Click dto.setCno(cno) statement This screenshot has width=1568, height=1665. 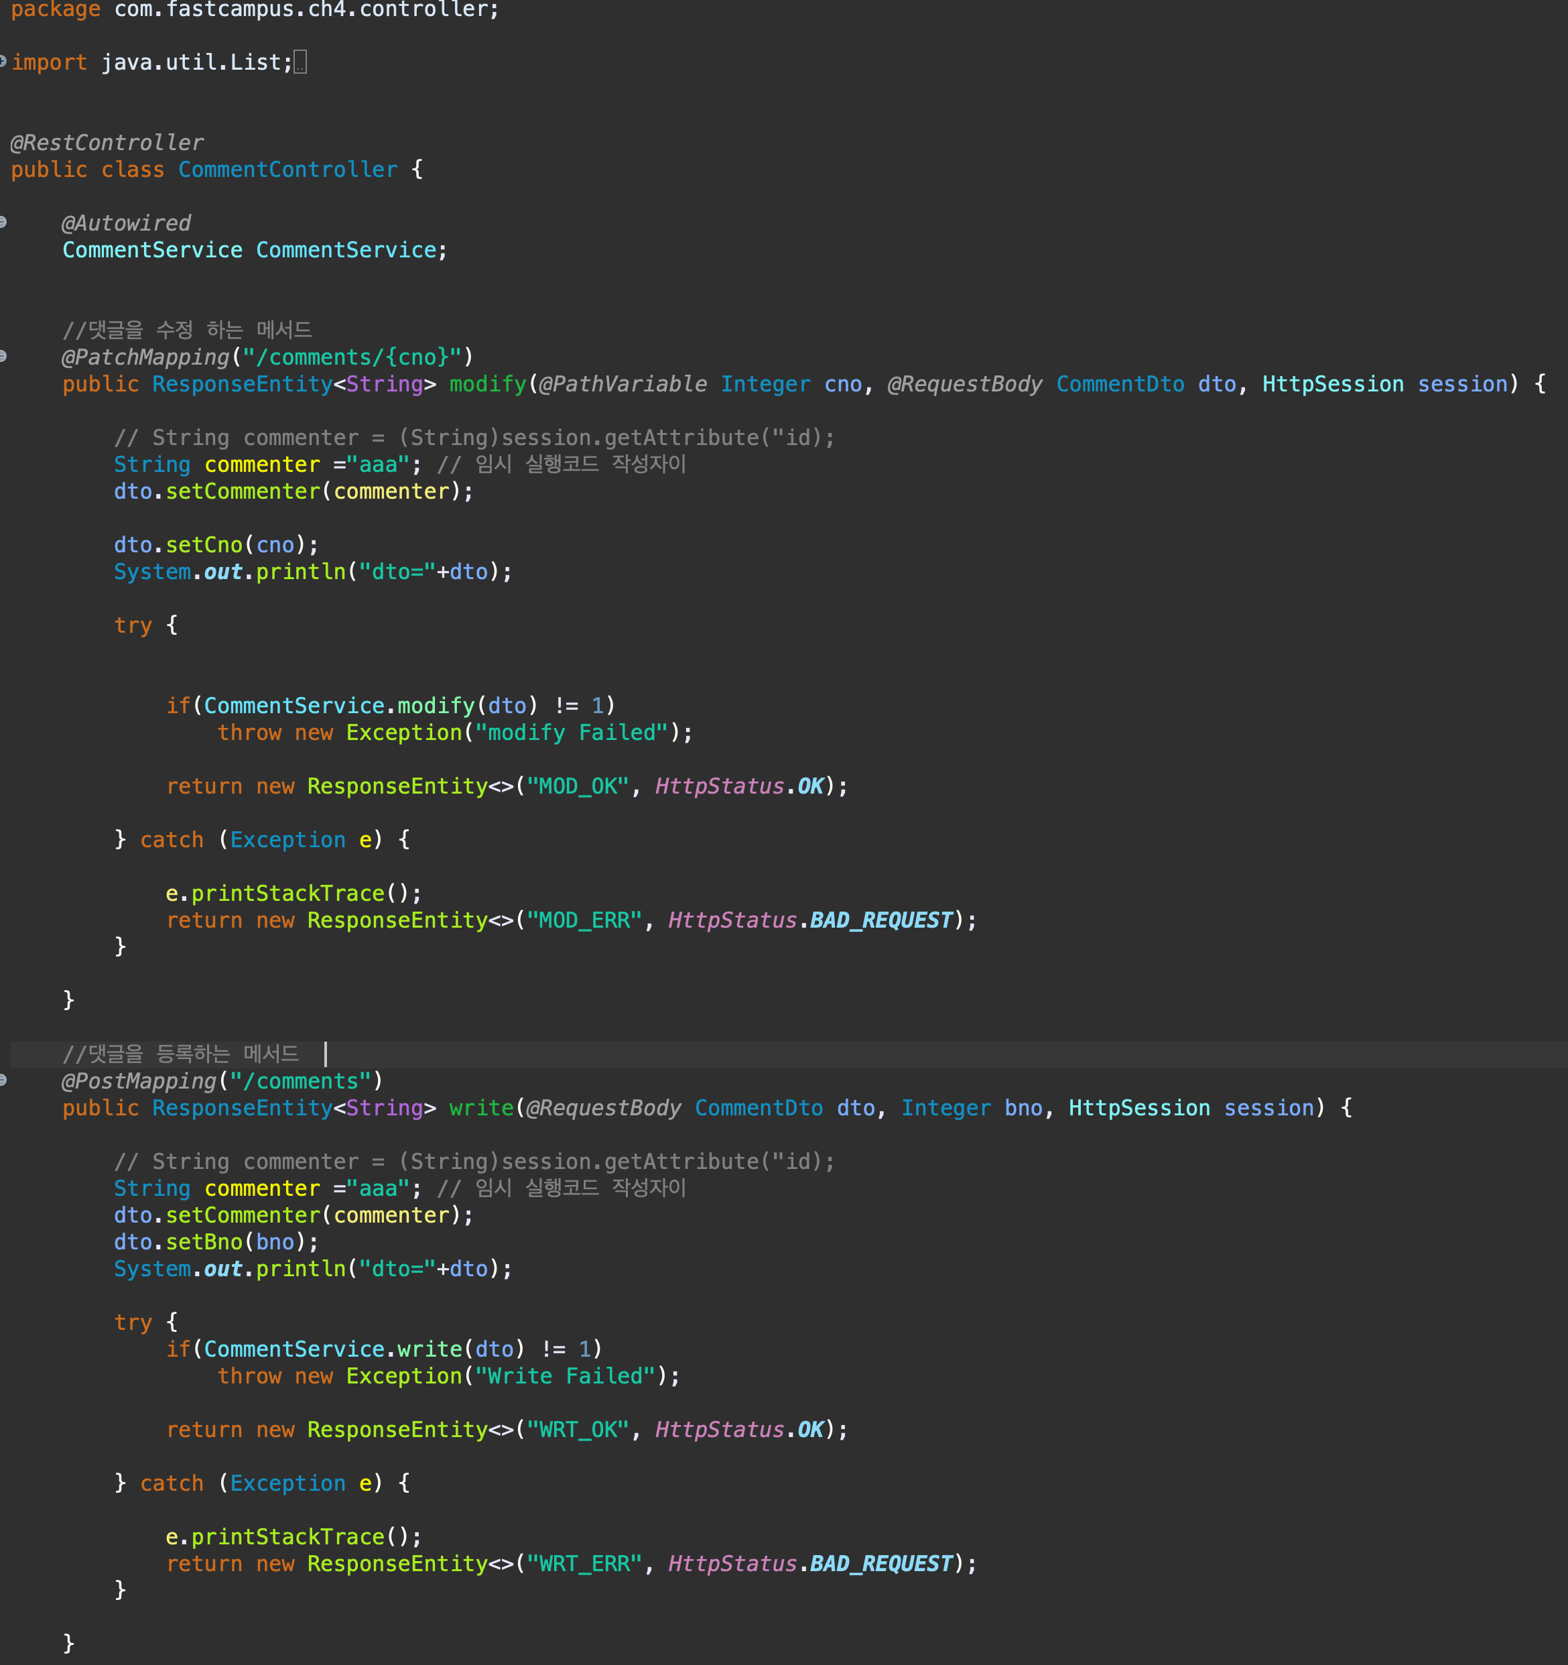tap(216, 544)
